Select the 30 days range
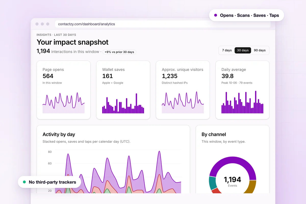Image resolution: width=306 pixels, height=204 pixels. [x=243, y=50]
